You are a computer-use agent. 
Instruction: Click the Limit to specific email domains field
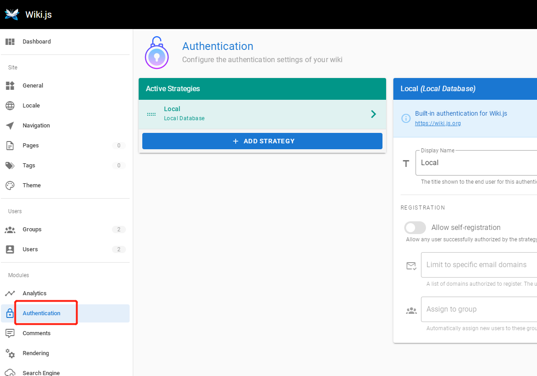[x=479, y=264]
